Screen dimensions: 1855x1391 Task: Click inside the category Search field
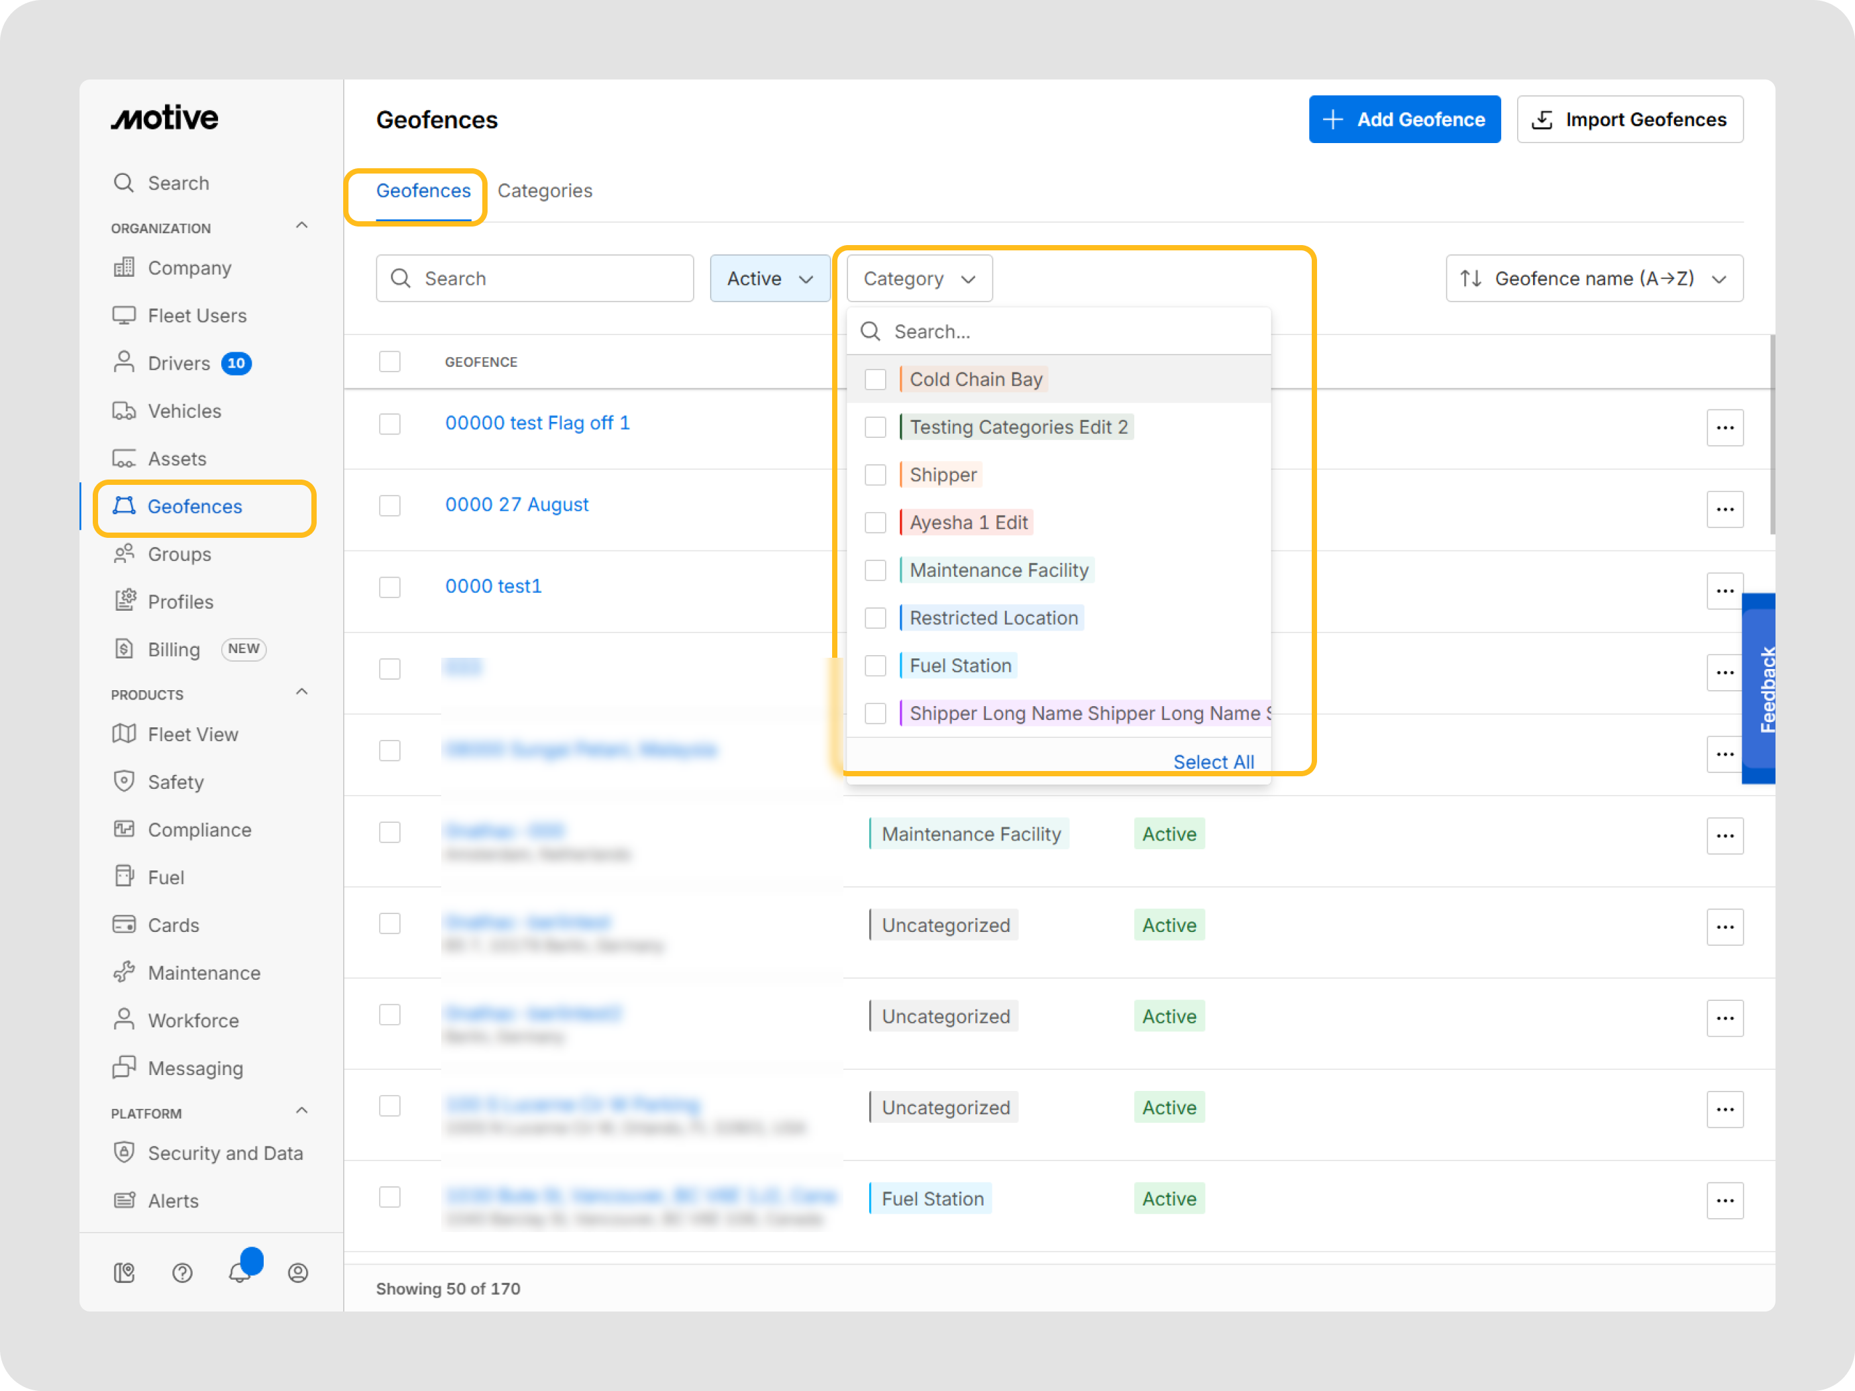click(1048, 331)
